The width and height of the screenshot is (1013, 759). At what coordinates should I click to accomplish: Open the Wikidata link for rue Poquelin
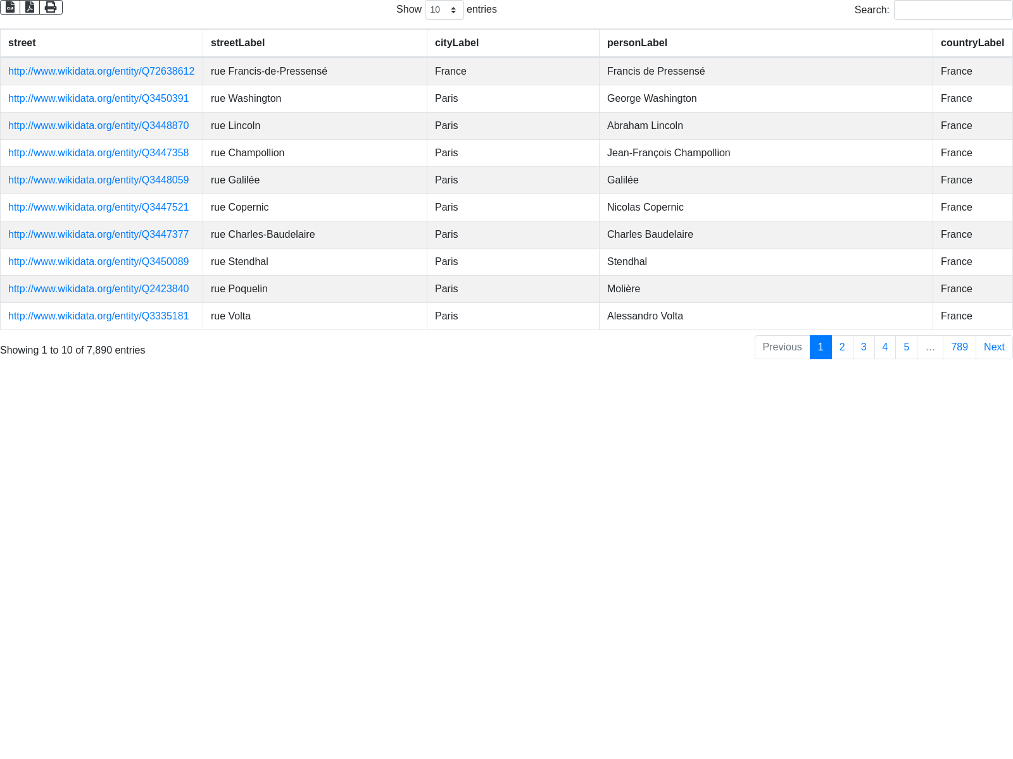[98, 289]
